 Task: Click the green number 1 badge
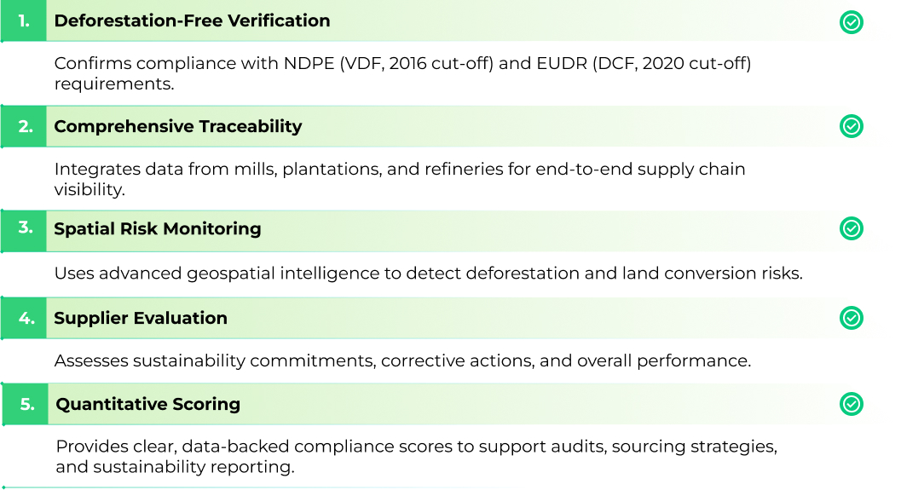(x=25, y=21)
